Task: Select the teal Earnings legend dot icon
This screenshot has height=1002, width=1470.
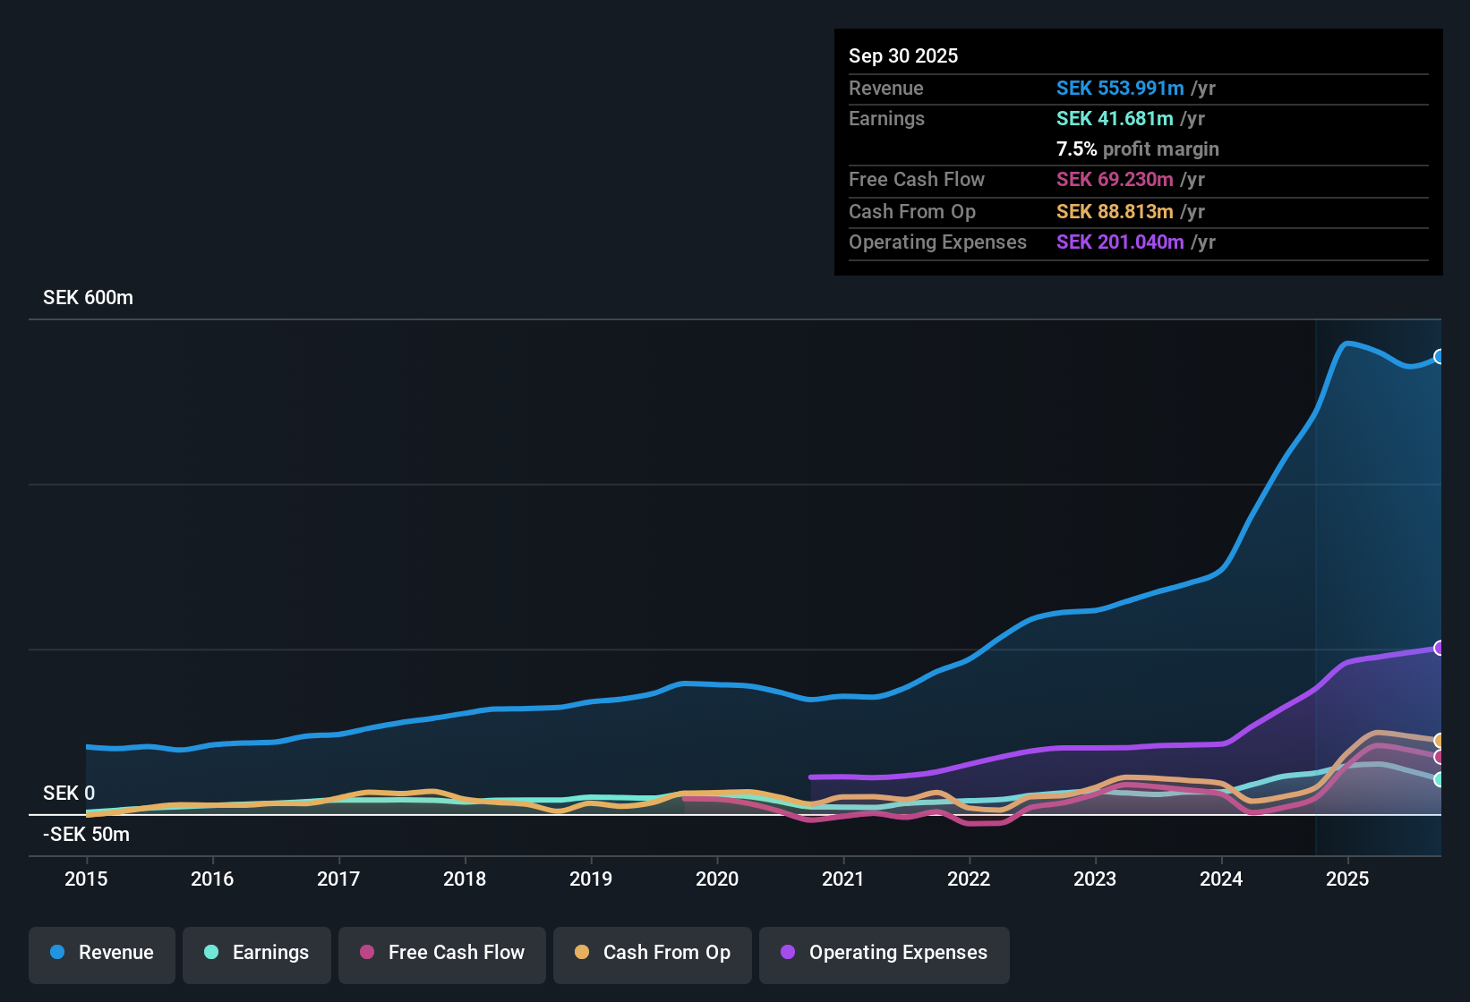Action: click(x=211, y=953)
